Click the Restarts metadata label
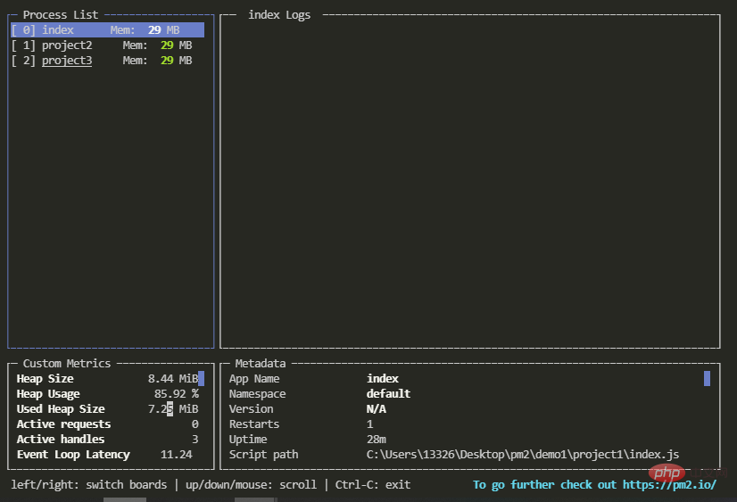This screenshot has width=737, height=502. (254, 424)
